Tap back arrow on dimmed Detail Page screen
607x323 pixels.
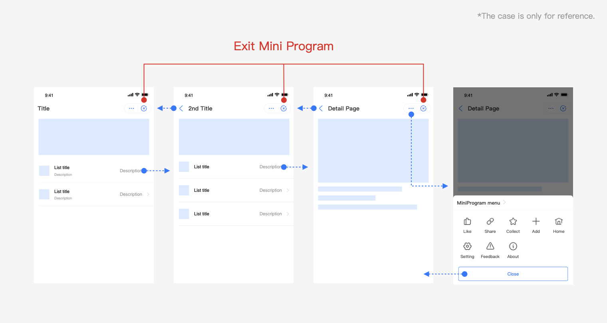[x=461, y=108]
